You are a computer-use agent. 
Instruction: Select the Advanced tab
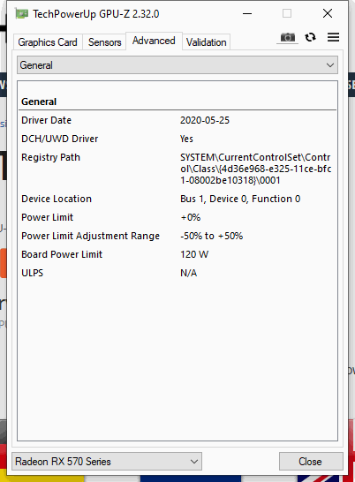tap(154, 41)
